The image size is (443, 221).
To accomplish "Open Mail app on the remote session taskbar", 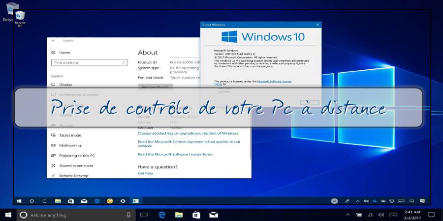I will coord(84,201).
